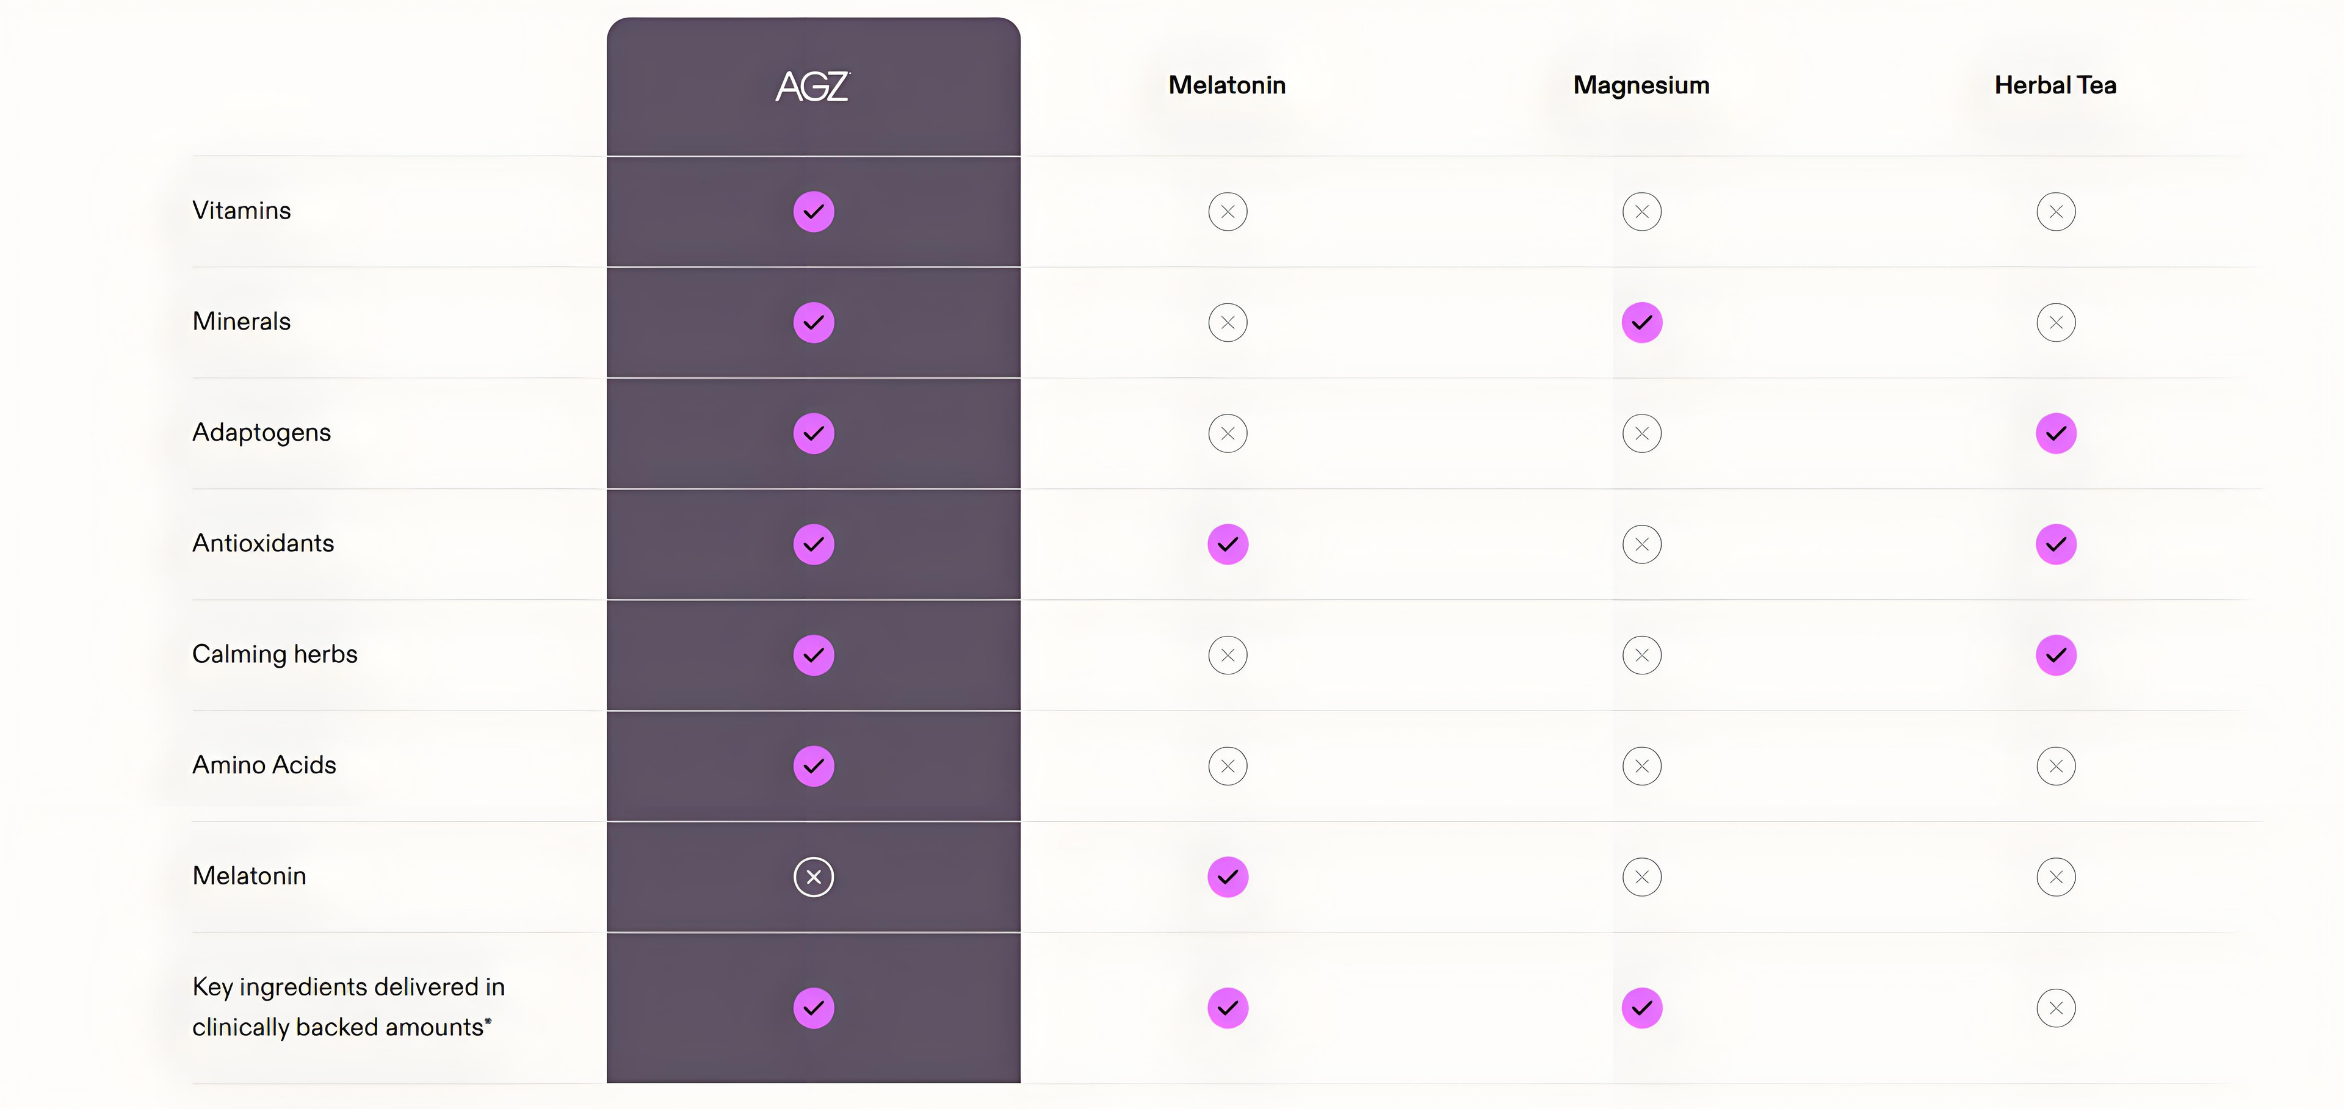2344x1109 pixels.
Task: Click Herbal Tea checkmark for Adaptogens
Action: (2055, 434)
